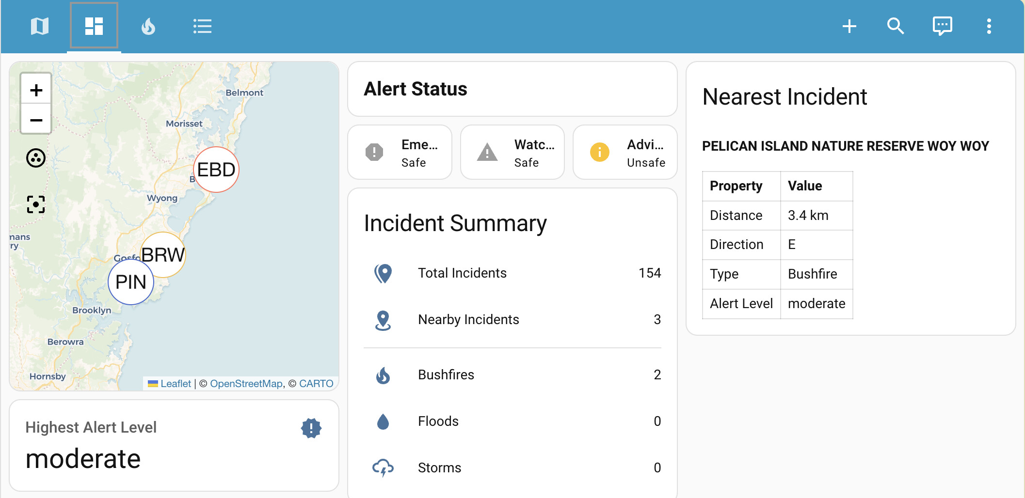Image resolution: width=1025 pixels, height=498 pixels.
Task: Click the Highest Alert Level badge icon
Action: click(311, 428)
